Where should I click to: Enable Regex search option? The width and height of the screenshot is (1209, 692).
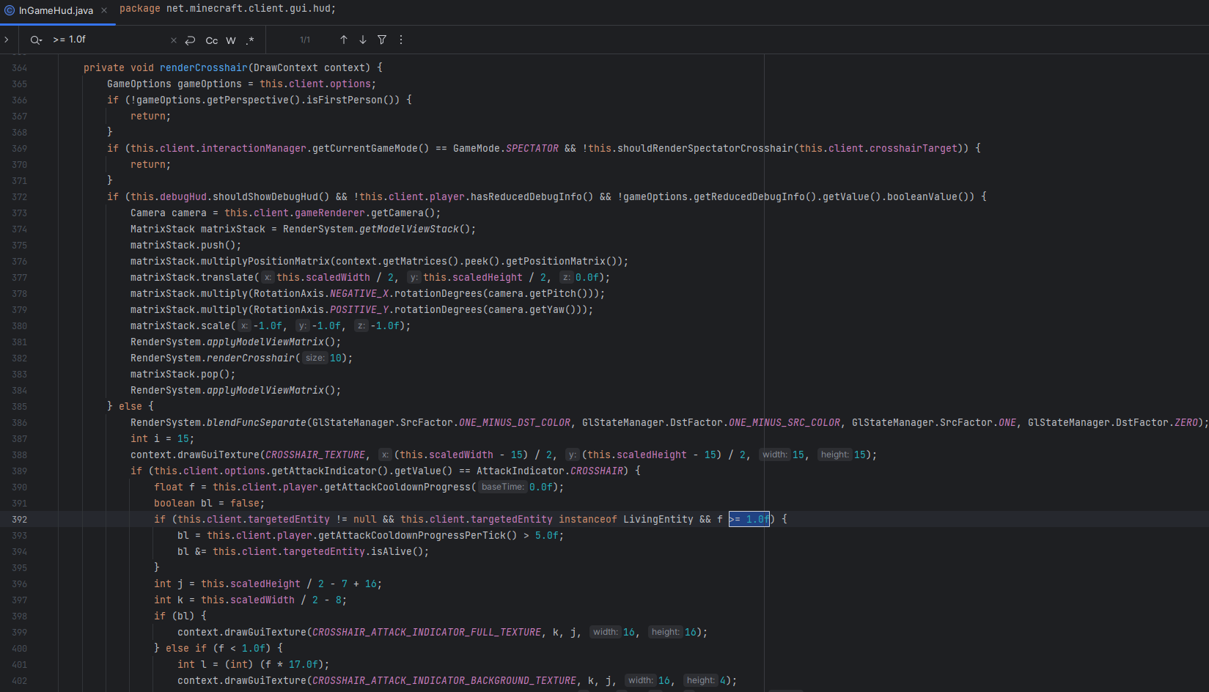[x=250, y=40]
